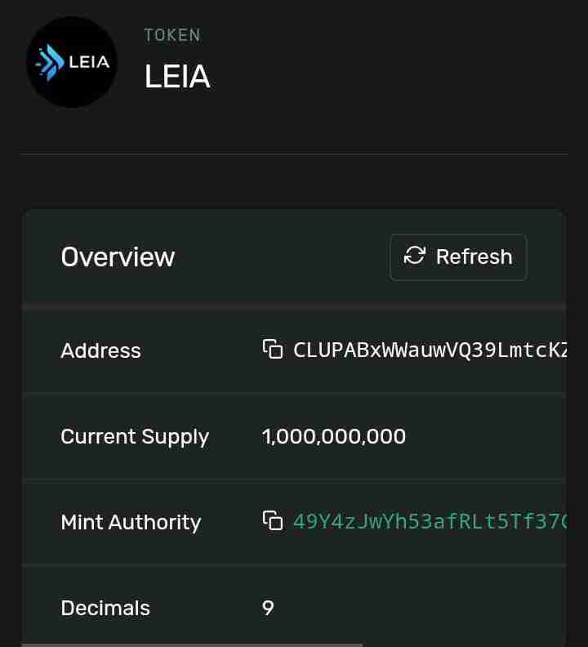Select the 1,000,000,000 supply value
Screen dimensions: 588x647
(x=333, y=436)
